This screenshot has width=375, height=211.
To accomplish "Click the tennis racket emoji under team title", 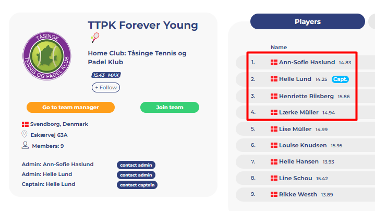I will point(95,38).
